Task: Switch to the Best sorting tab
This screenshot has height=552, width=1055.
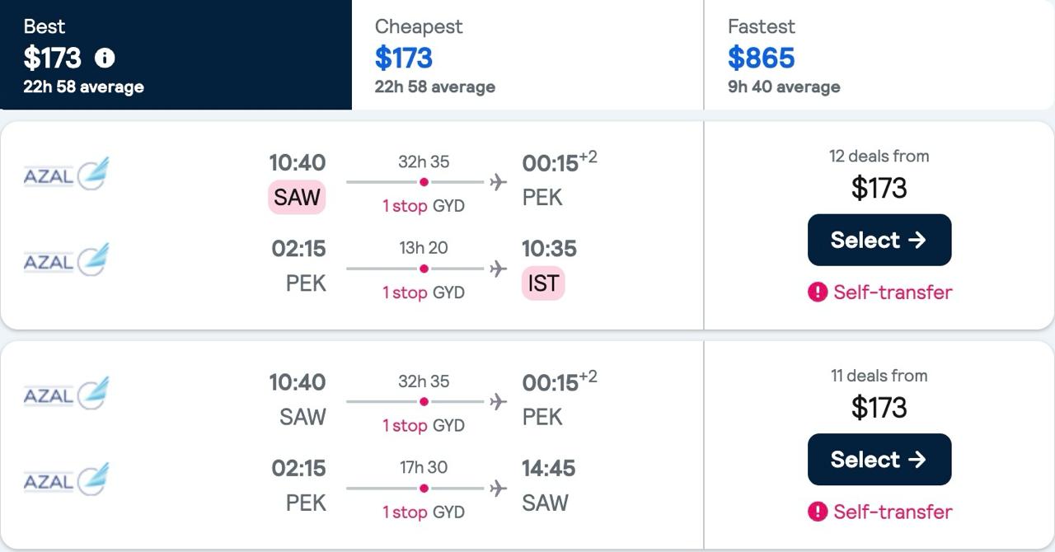Action: point(176,54)
